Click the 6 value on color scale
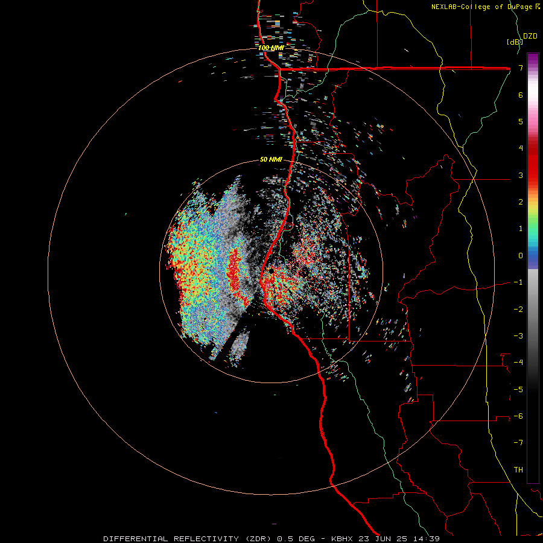Viewport: 543px width, 543px height. pos(521,95)
